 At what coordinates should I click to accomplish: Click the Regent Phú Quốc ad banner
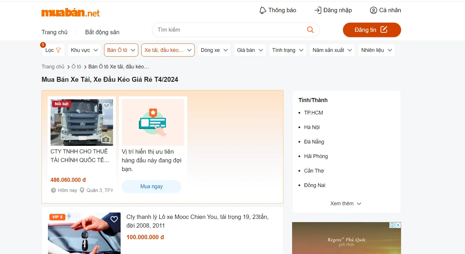pyautogui.click(x=346, y=238)
